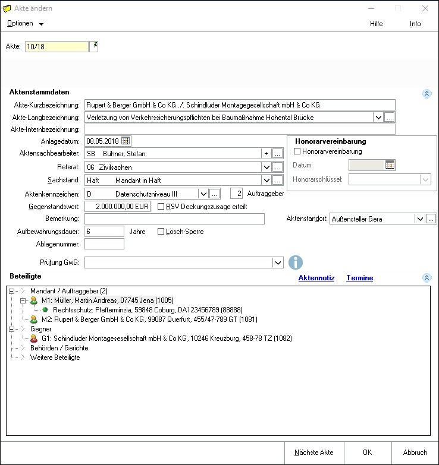Toggle the Lösch-Sperre checkbox
The width and height of the screenshot is (439, 465).
pyautogui.click(x=161, y=232)
